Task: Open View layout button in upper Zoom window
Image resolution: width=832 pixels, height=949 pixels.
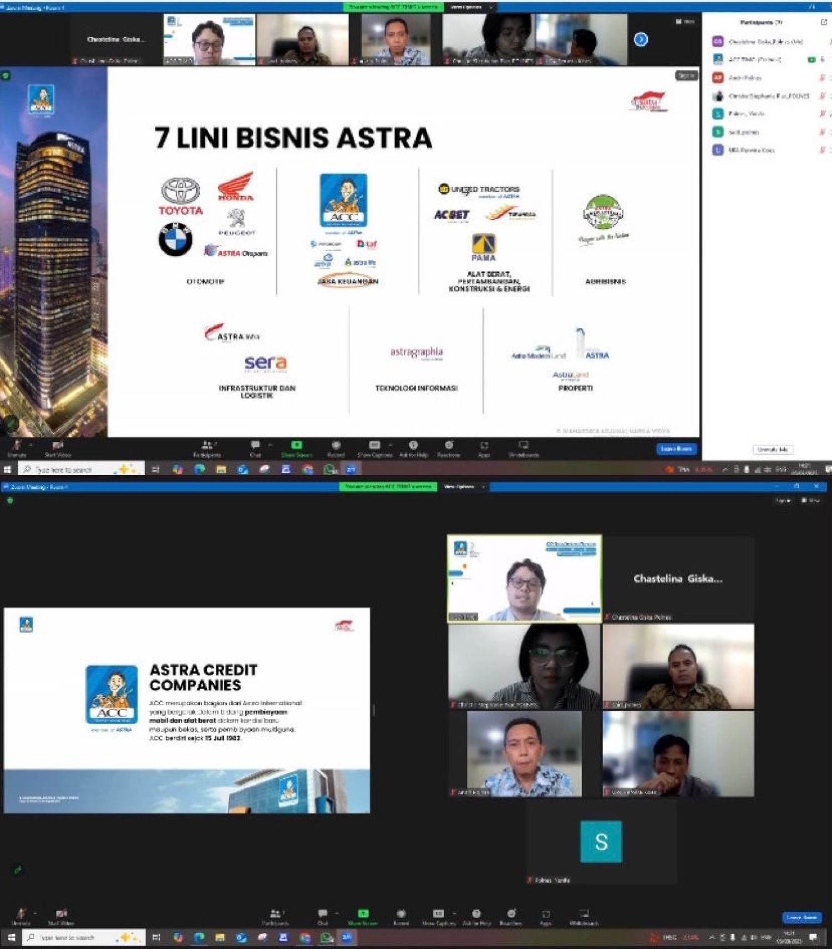Action: click(686, 21)
